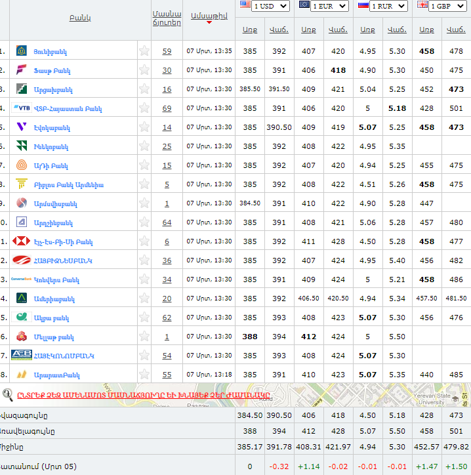Click the red HAYBUSINESSBANK row logo

point(21,260)
